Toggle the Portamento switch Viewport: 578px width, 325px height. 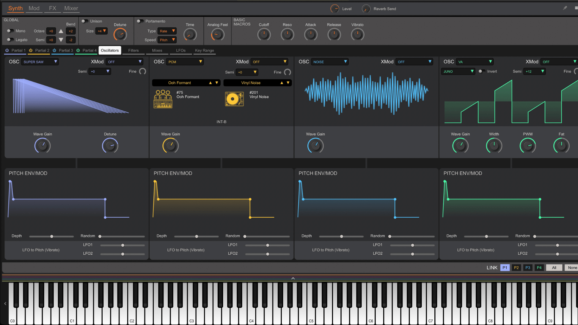(x=140, y=21)
